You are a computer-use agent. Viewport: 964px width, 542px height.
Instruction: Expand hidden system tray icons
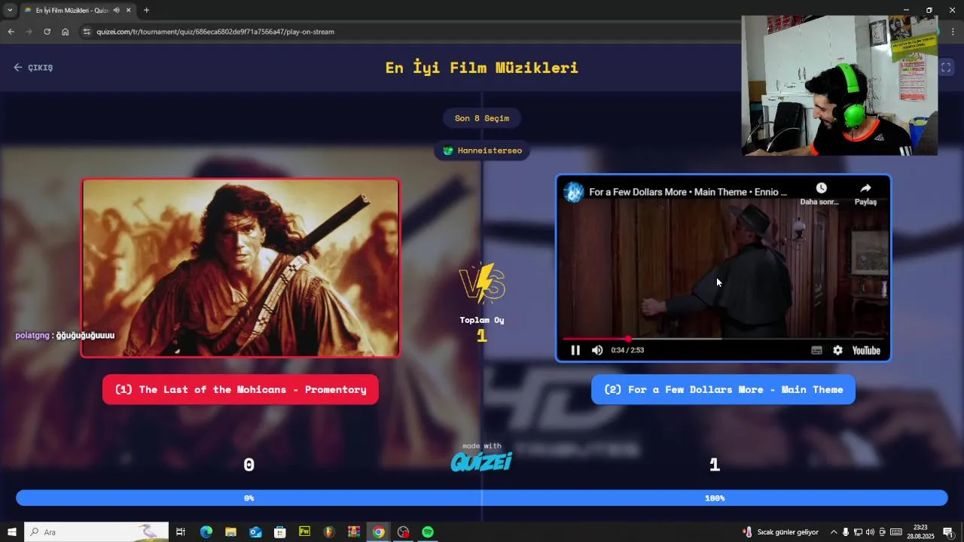(x=834, y=532)
